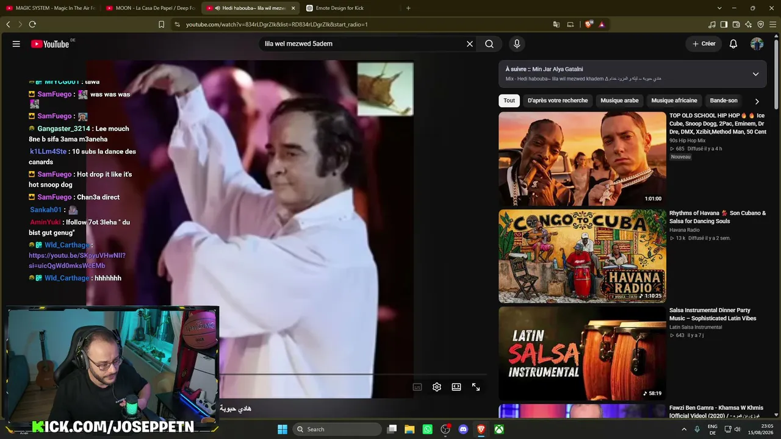Open the browser media playlist music icon
The image size is (781, 439).
pos(712,24)
